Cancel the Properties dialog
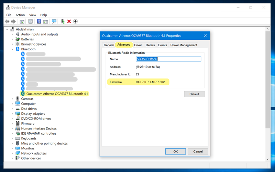275x172 pixels. pos(198,151)
